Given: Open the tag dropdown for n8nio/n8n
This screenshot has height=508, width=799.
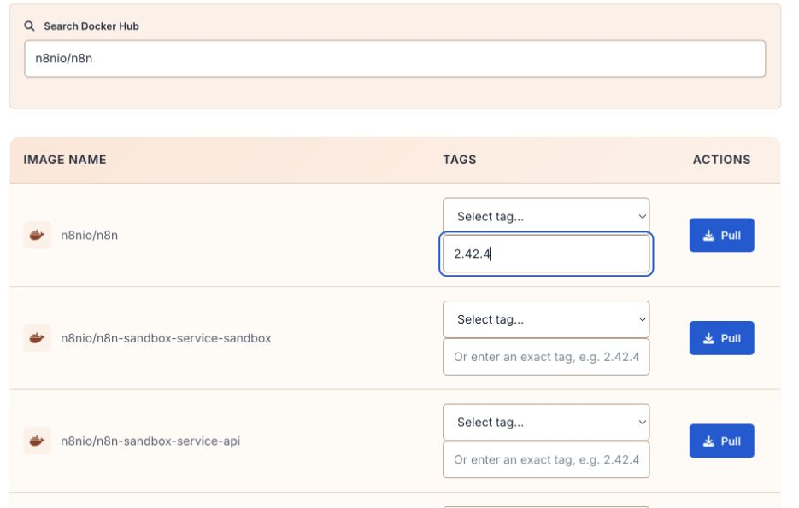Looking at the screenshot, I should pyautogui.click(x=546, y=216).
